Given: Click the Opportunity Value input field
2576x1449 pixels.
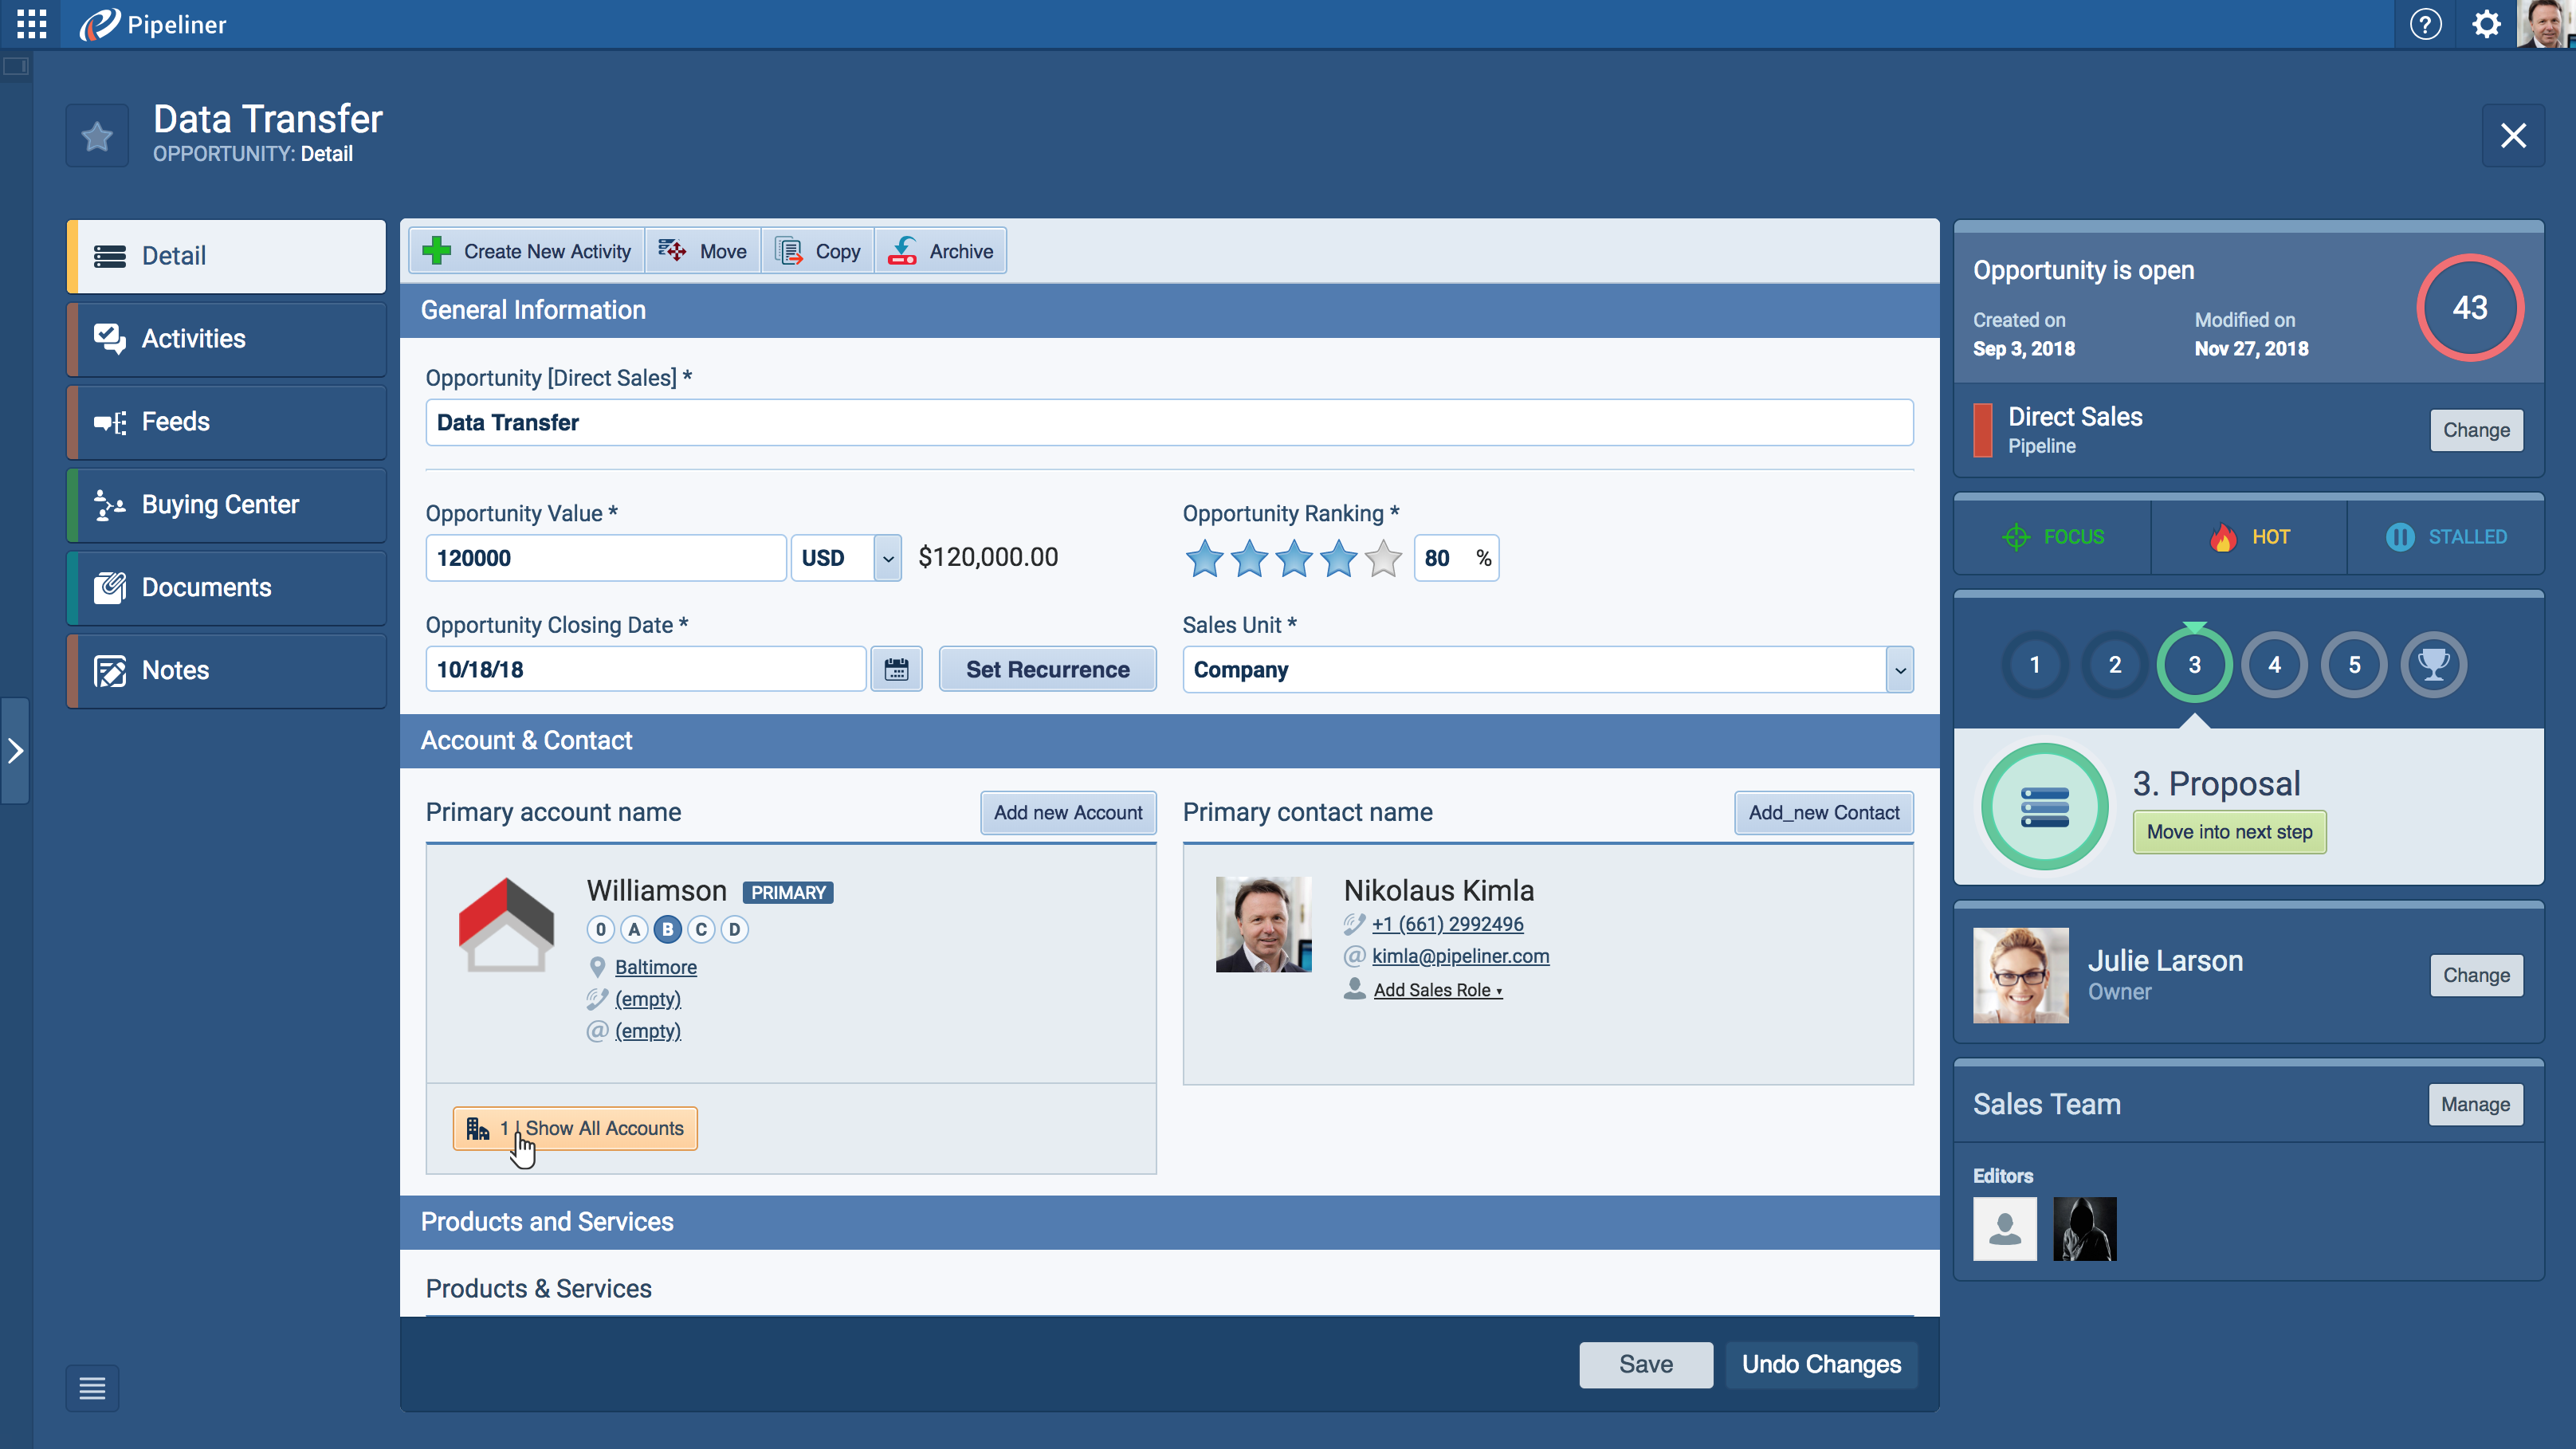Looking at the screenshot, I should point(605,558).
